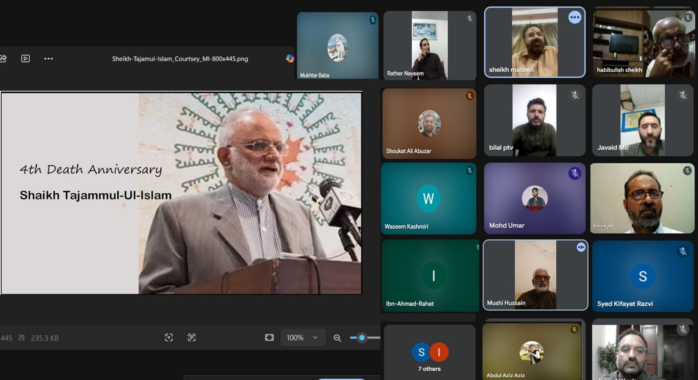Click the displayed 4th Death Anniversary image
The height and width of the screenshot is (380, 698).
tap(181, 193)
